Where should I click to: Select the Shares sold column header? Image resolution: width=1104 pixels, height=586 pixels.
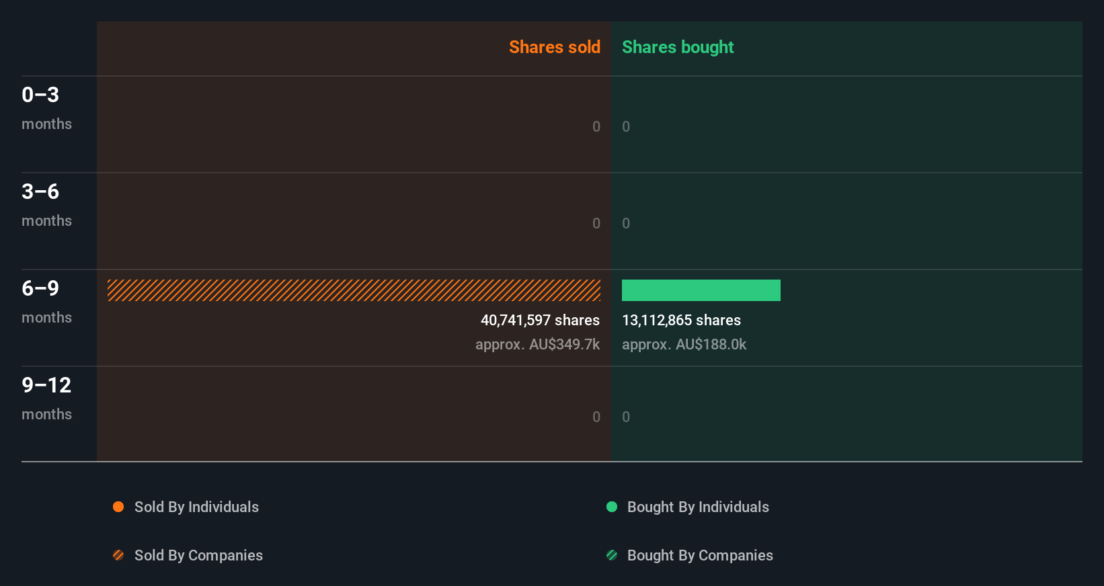[554, 47]
